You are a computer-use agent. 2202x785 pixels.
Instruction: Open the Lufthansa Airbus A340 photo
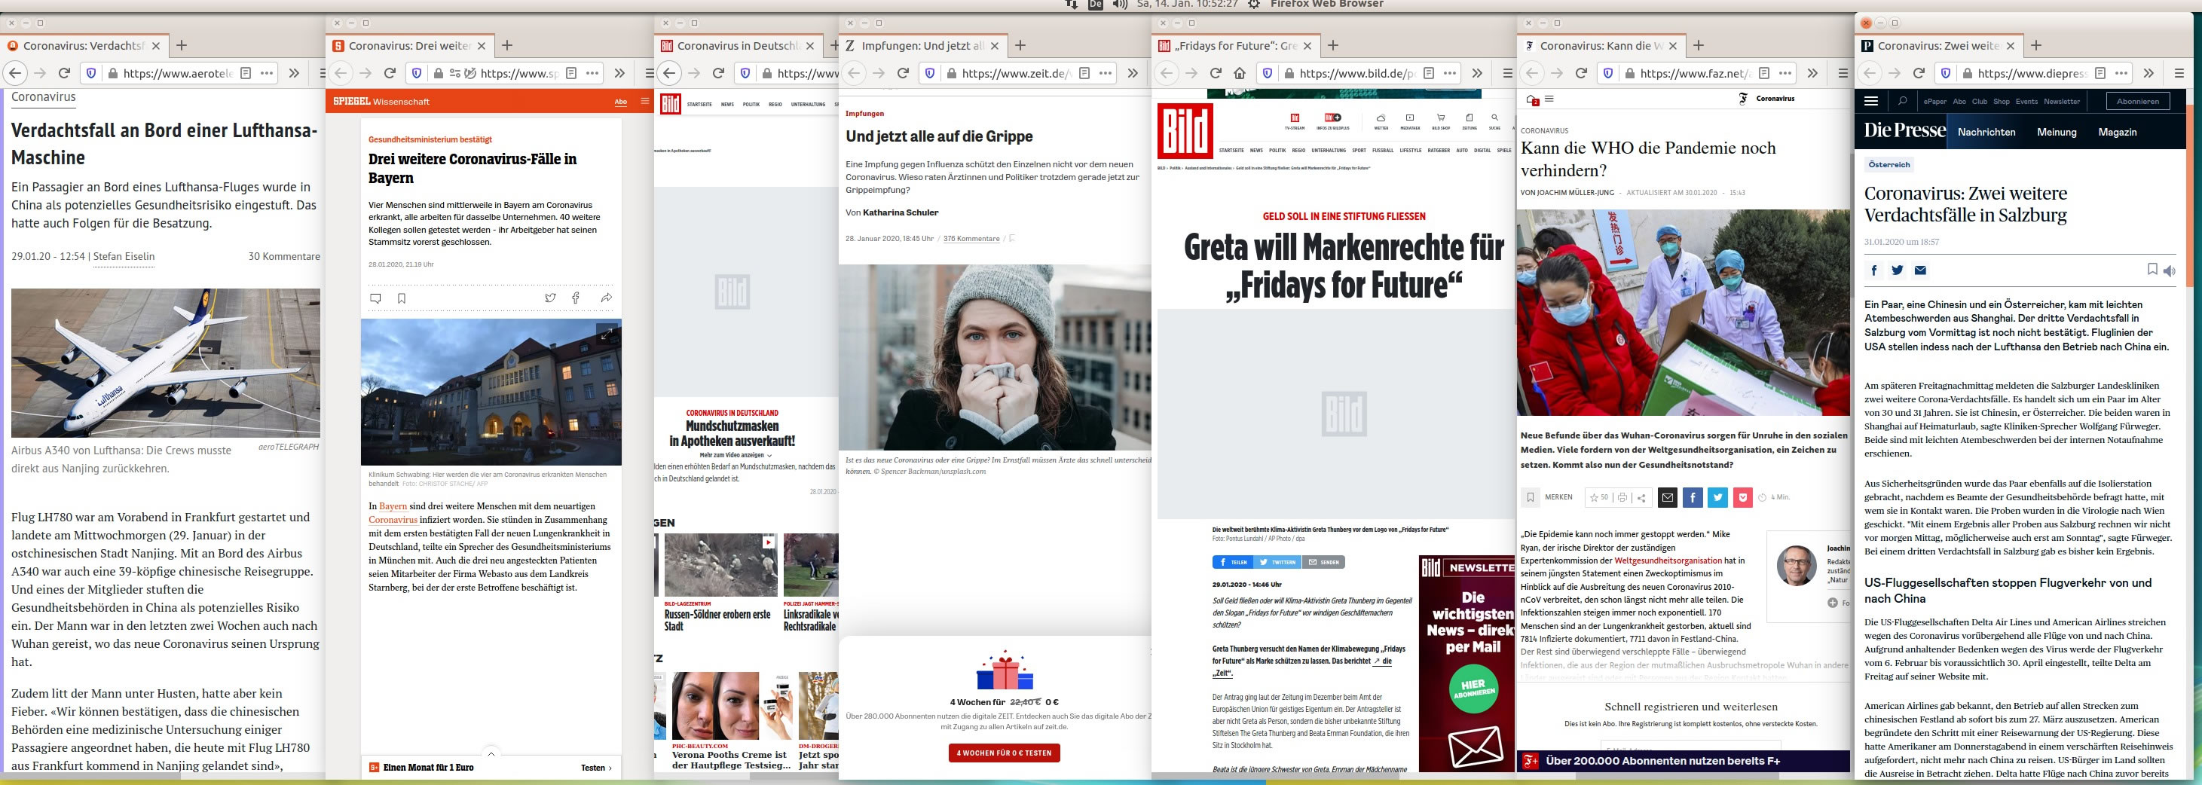point(165,363)
